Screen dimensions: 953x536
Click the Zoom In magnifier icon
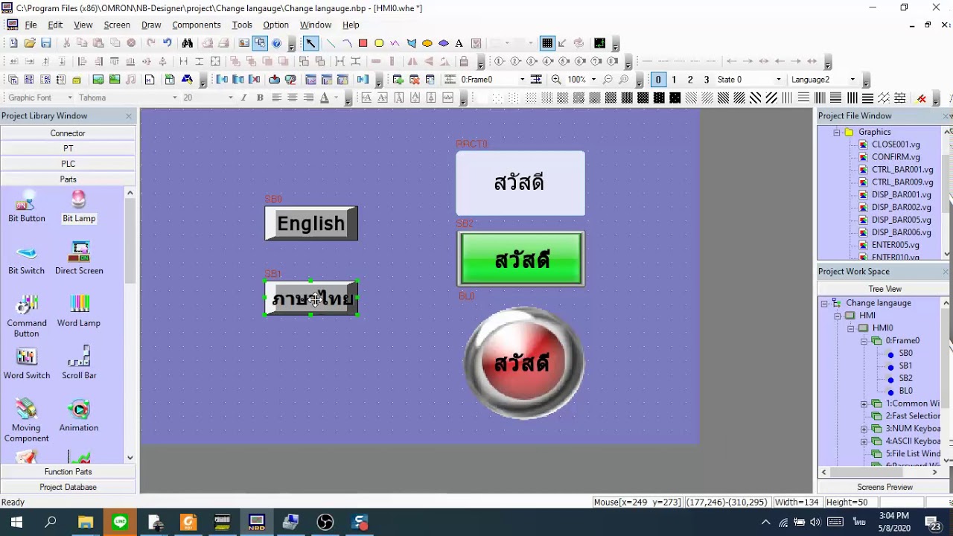coord(556,79)
